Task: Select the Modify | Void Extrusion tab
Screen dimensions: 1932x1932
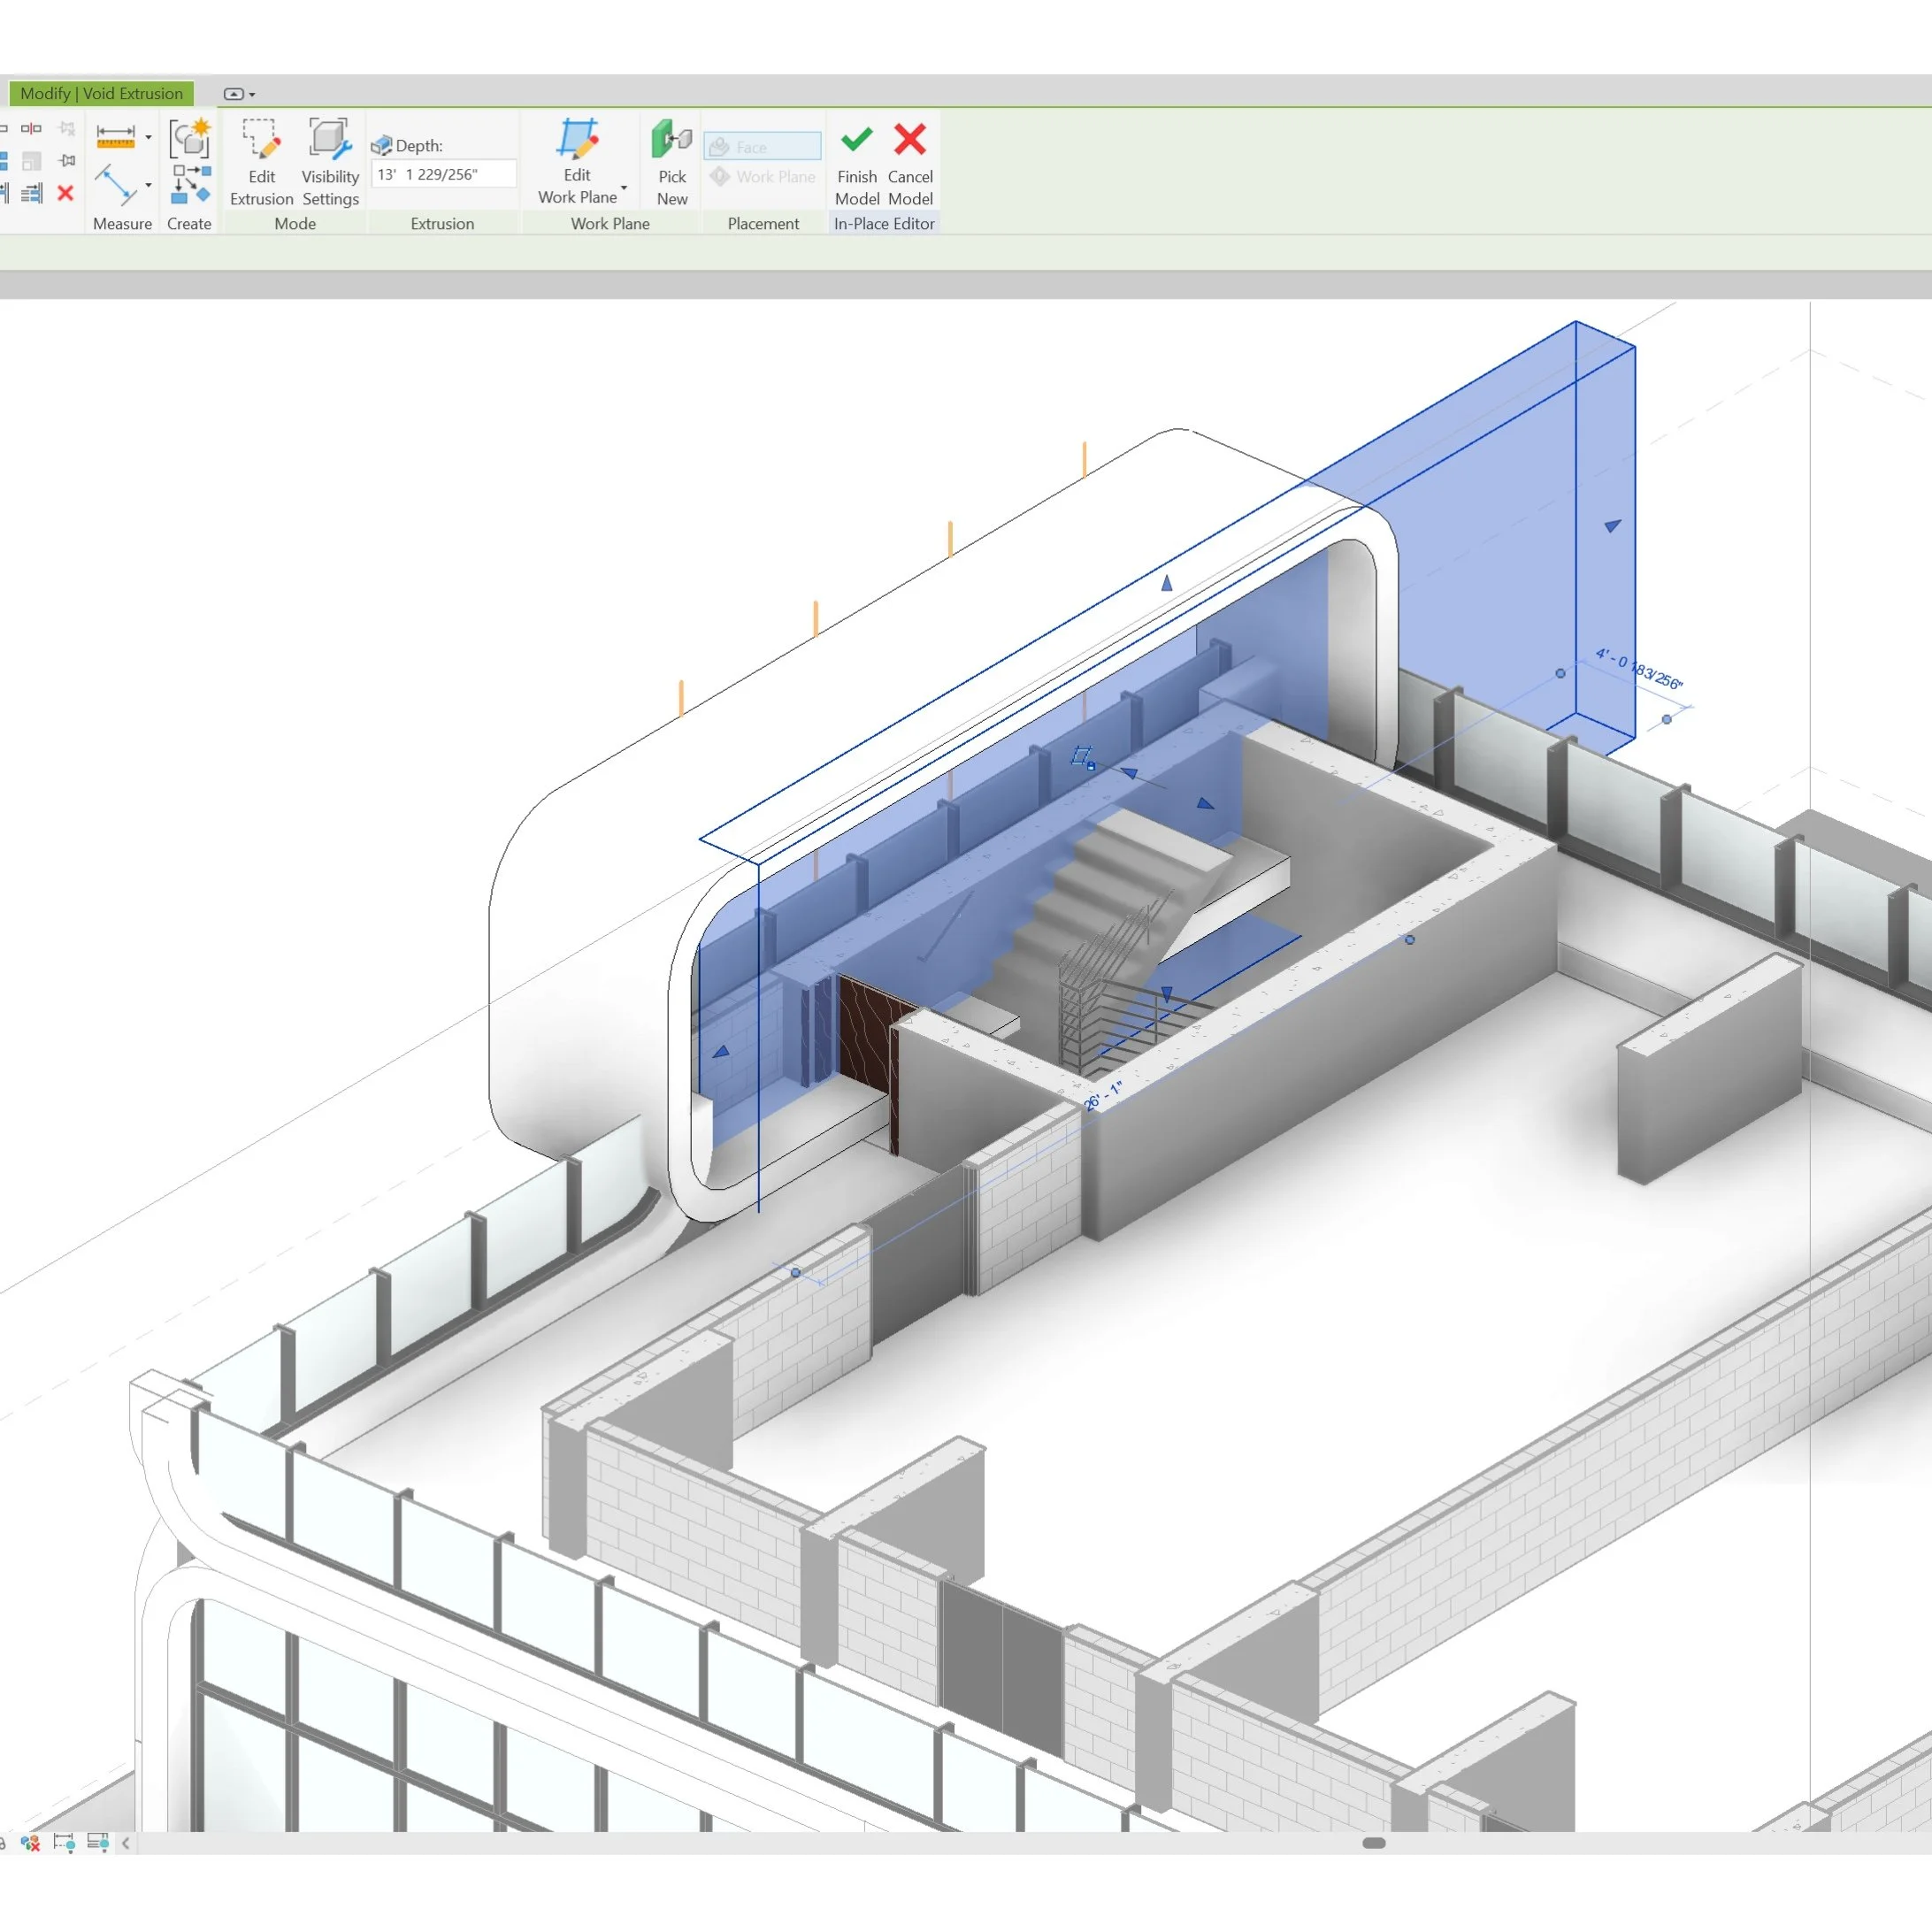Action: pyautogui.click(x=101, y=93)
